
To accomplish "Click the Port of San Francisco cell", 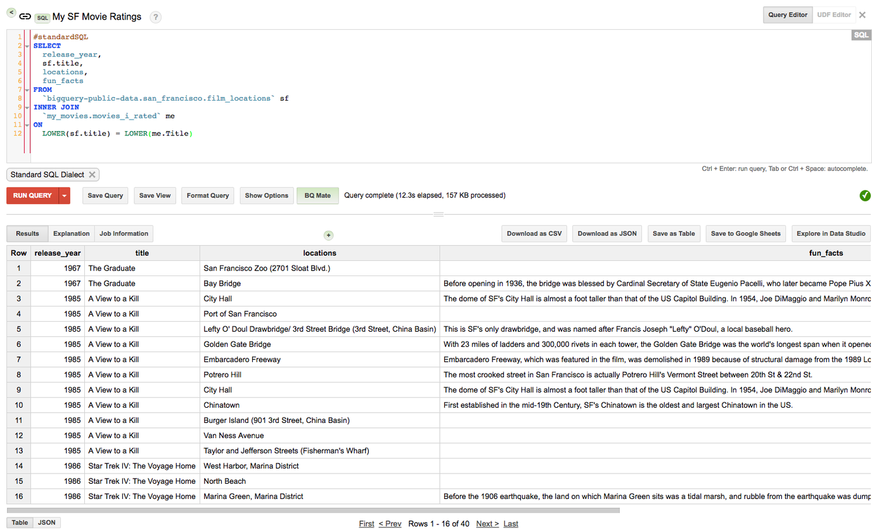I will (x=319, y=314).
